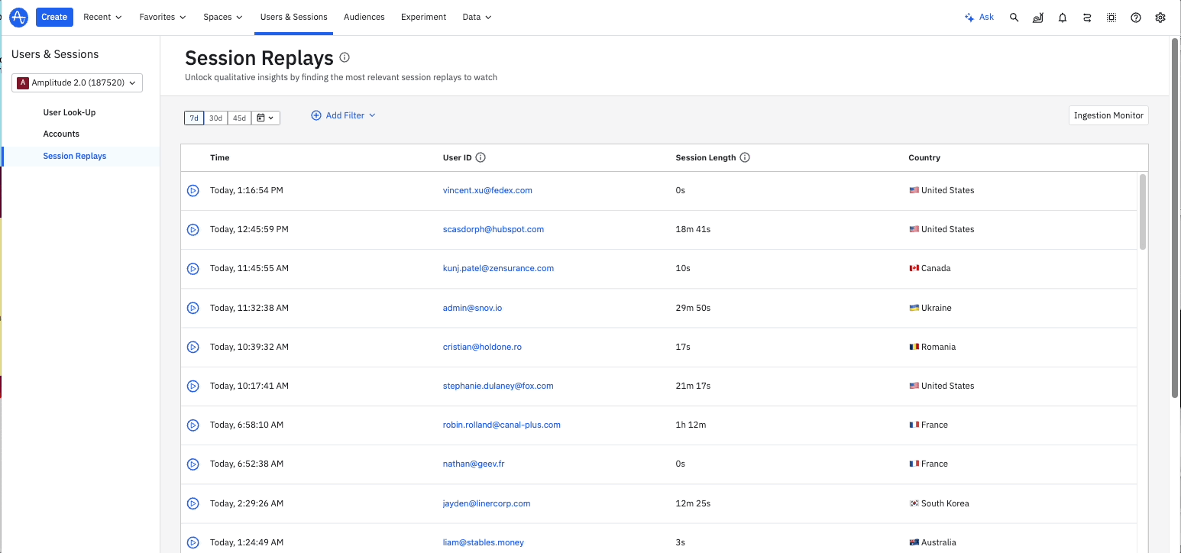This screenshot has height=553, width=1181.
Task: Open the help question mark icon
Action: 1135,18
